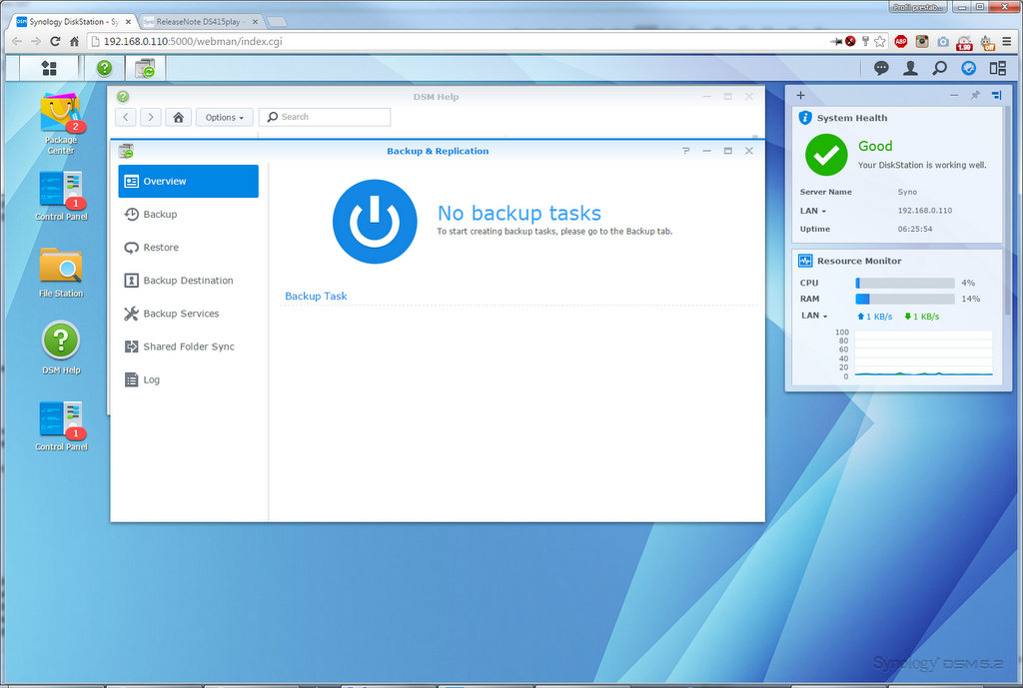
Task: Open the lower Control Panel desktop icon
Action: (x=61, y=425)
